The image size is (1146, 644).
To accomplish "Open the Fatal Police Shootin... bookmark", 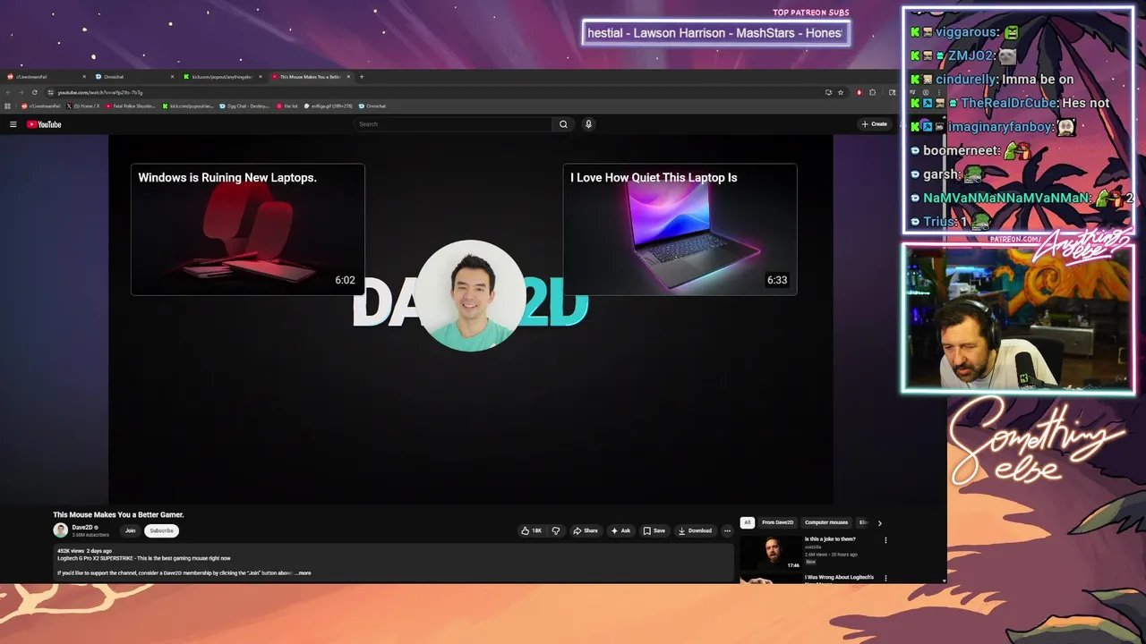I will (x=131, y=106).
